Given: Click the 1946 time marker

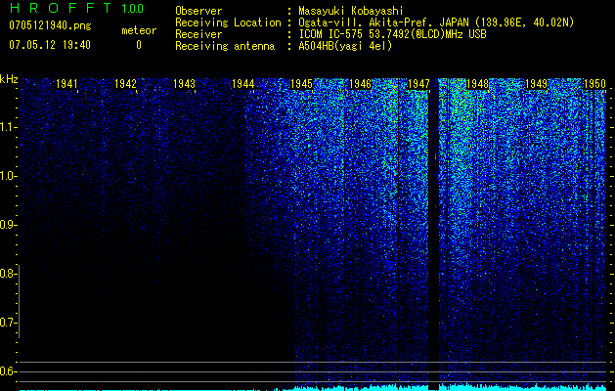Looking at the screenshot, I should (x=360, y=84).
